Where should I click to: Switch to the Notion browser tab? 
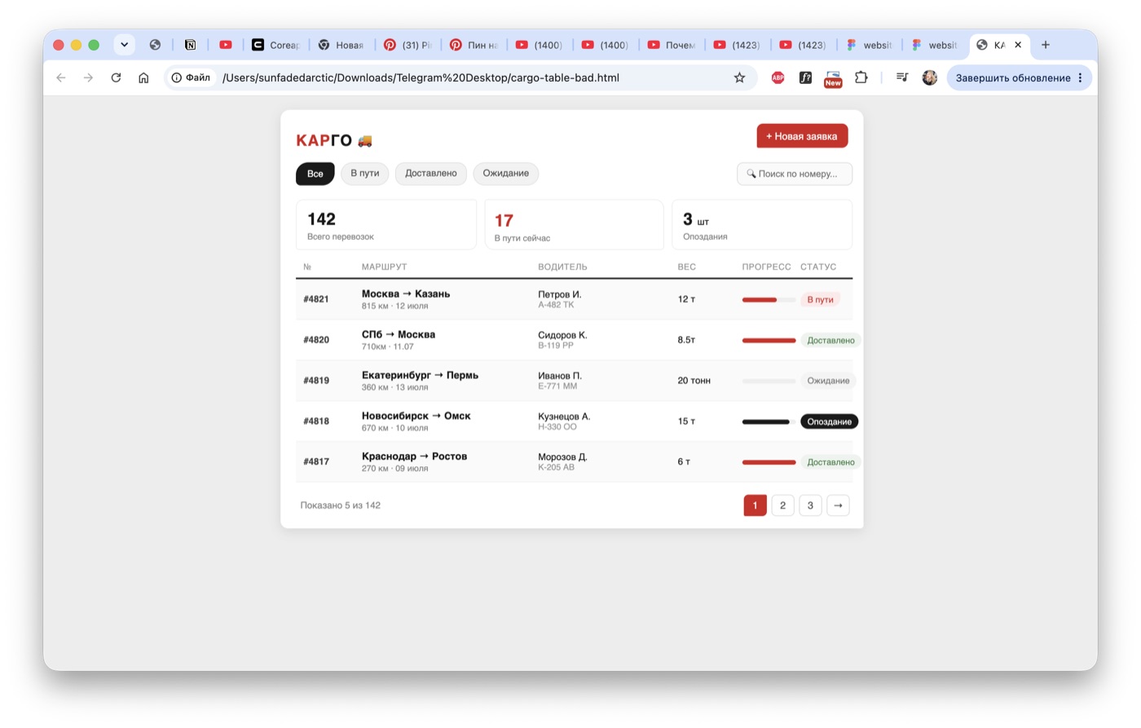(191, 45)
